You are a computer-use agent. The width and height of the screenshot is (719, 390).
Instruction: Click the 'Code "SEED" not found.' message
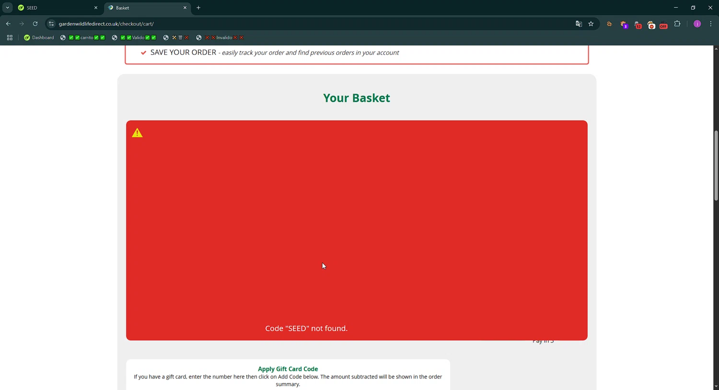tap(306, 328)
